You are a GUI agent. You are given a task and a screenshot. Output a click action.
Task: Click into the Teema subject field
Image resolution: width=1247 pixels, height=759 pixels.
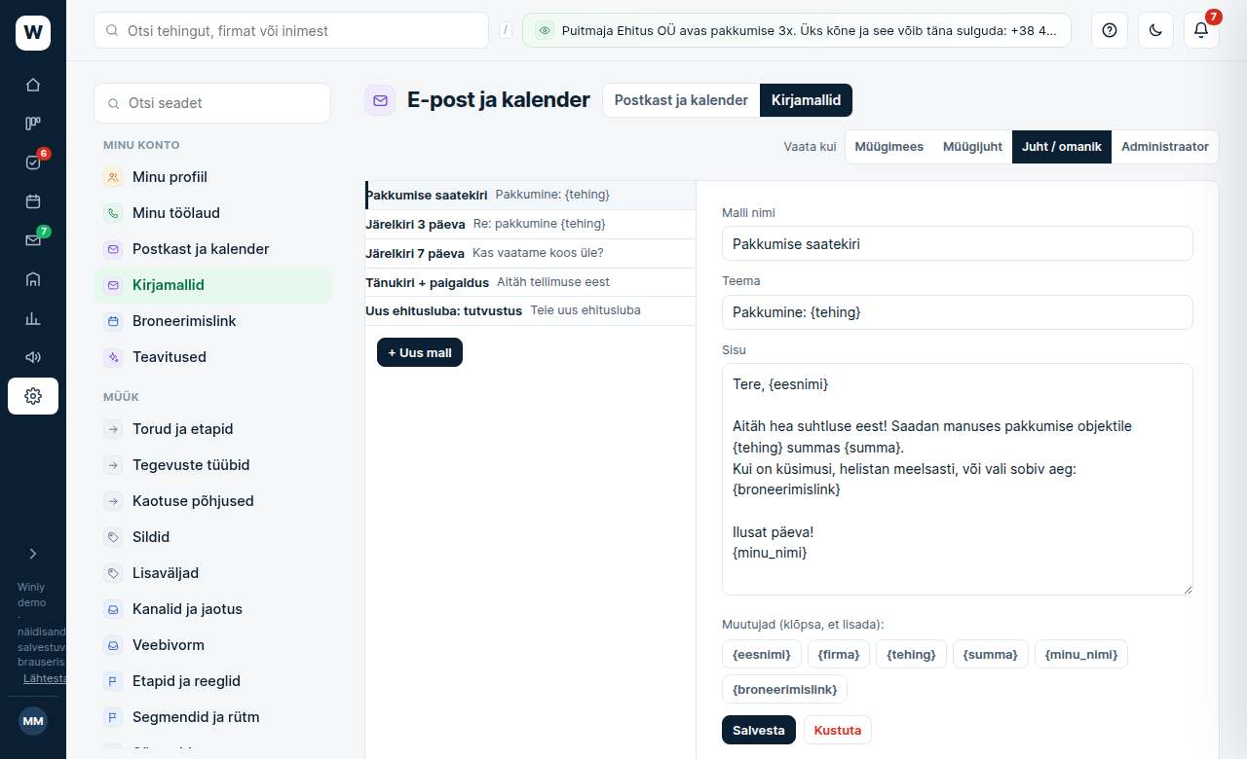click(958, 312)
